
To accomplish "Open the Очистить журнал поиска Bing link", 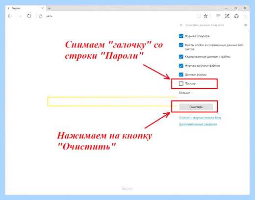I will [x=200, y=118].
